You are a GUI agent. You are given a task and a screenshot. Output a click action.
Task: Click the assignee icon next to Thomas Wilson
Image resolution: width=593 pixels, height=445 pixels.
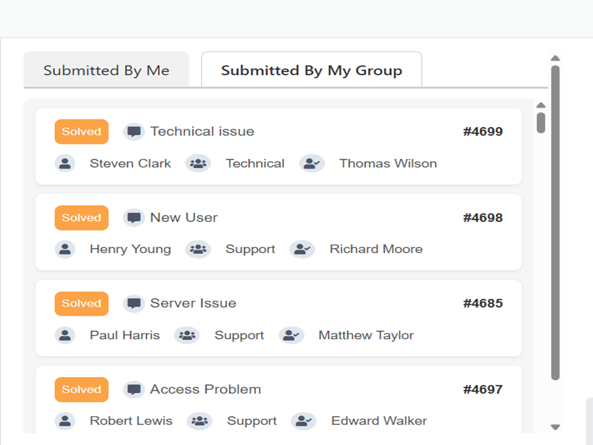[312, 163]
